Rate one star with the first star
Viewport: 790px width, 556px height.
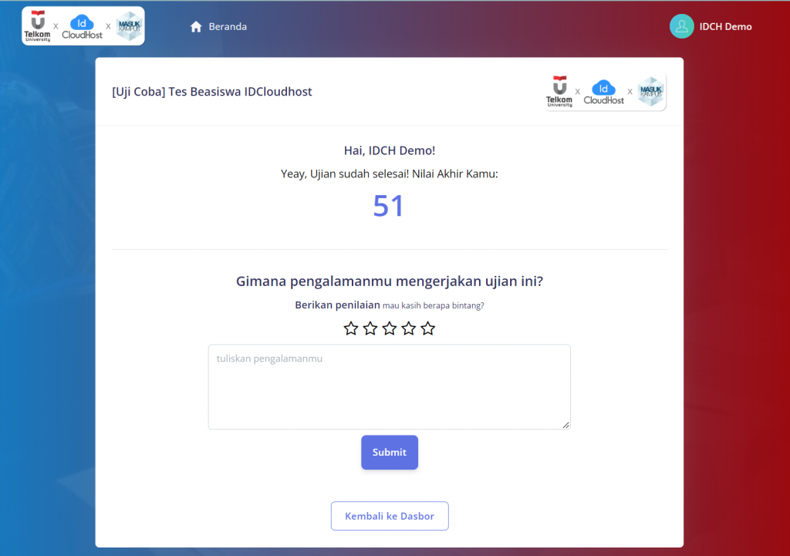point(351,329)
